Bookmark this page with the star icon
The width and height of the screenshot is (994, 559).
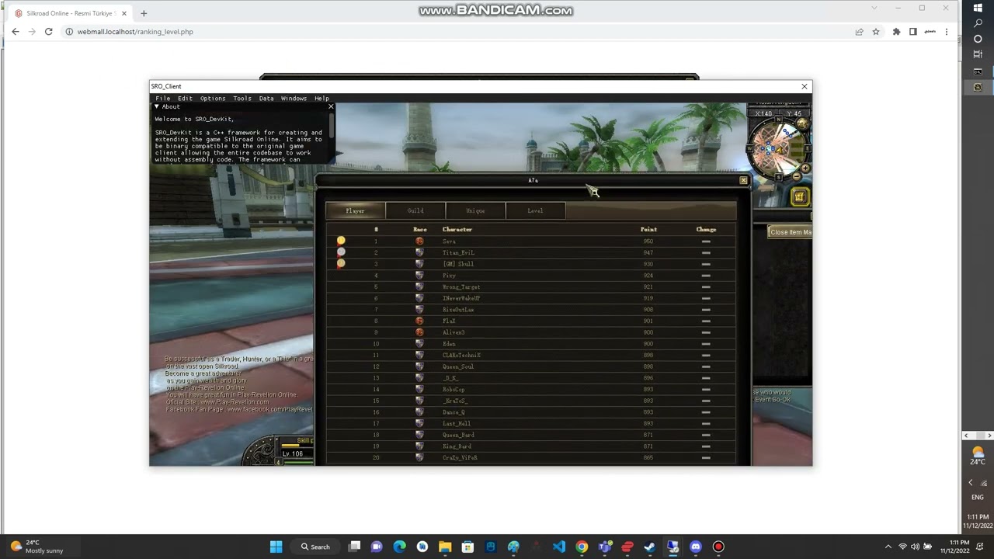876,32
